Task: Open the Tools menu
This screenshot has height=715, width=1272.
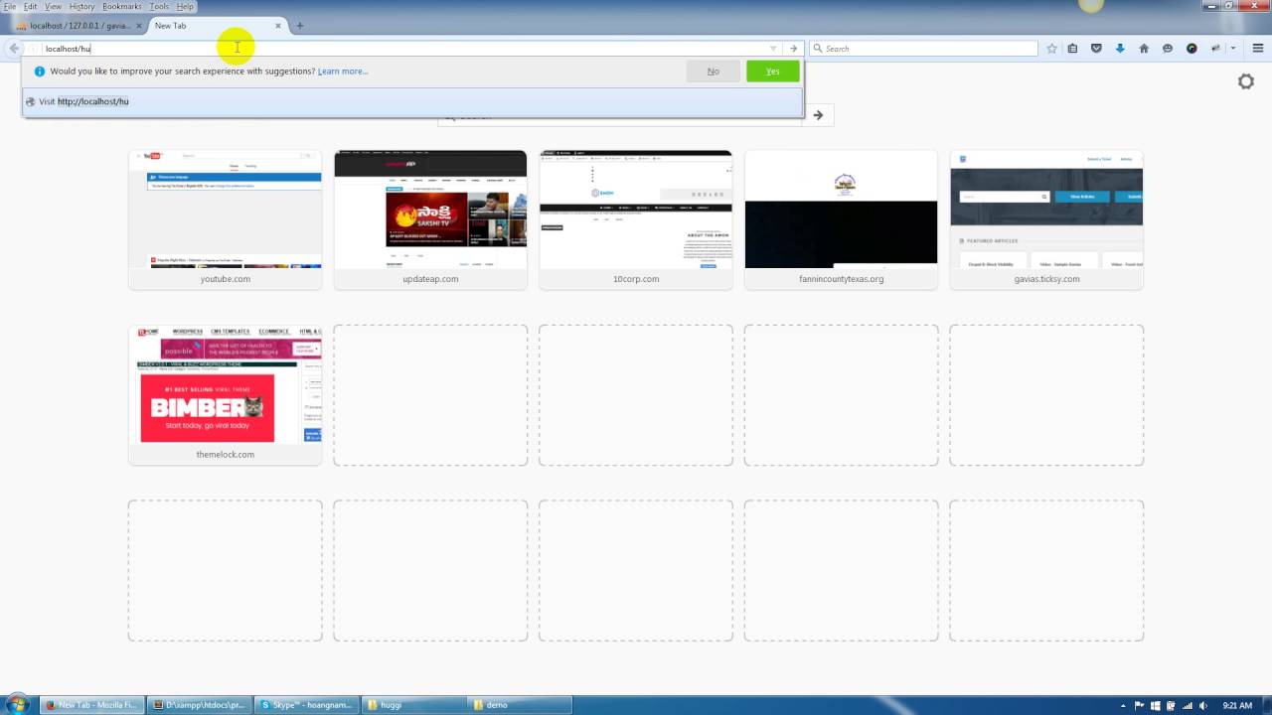Action: coord(159,6)
